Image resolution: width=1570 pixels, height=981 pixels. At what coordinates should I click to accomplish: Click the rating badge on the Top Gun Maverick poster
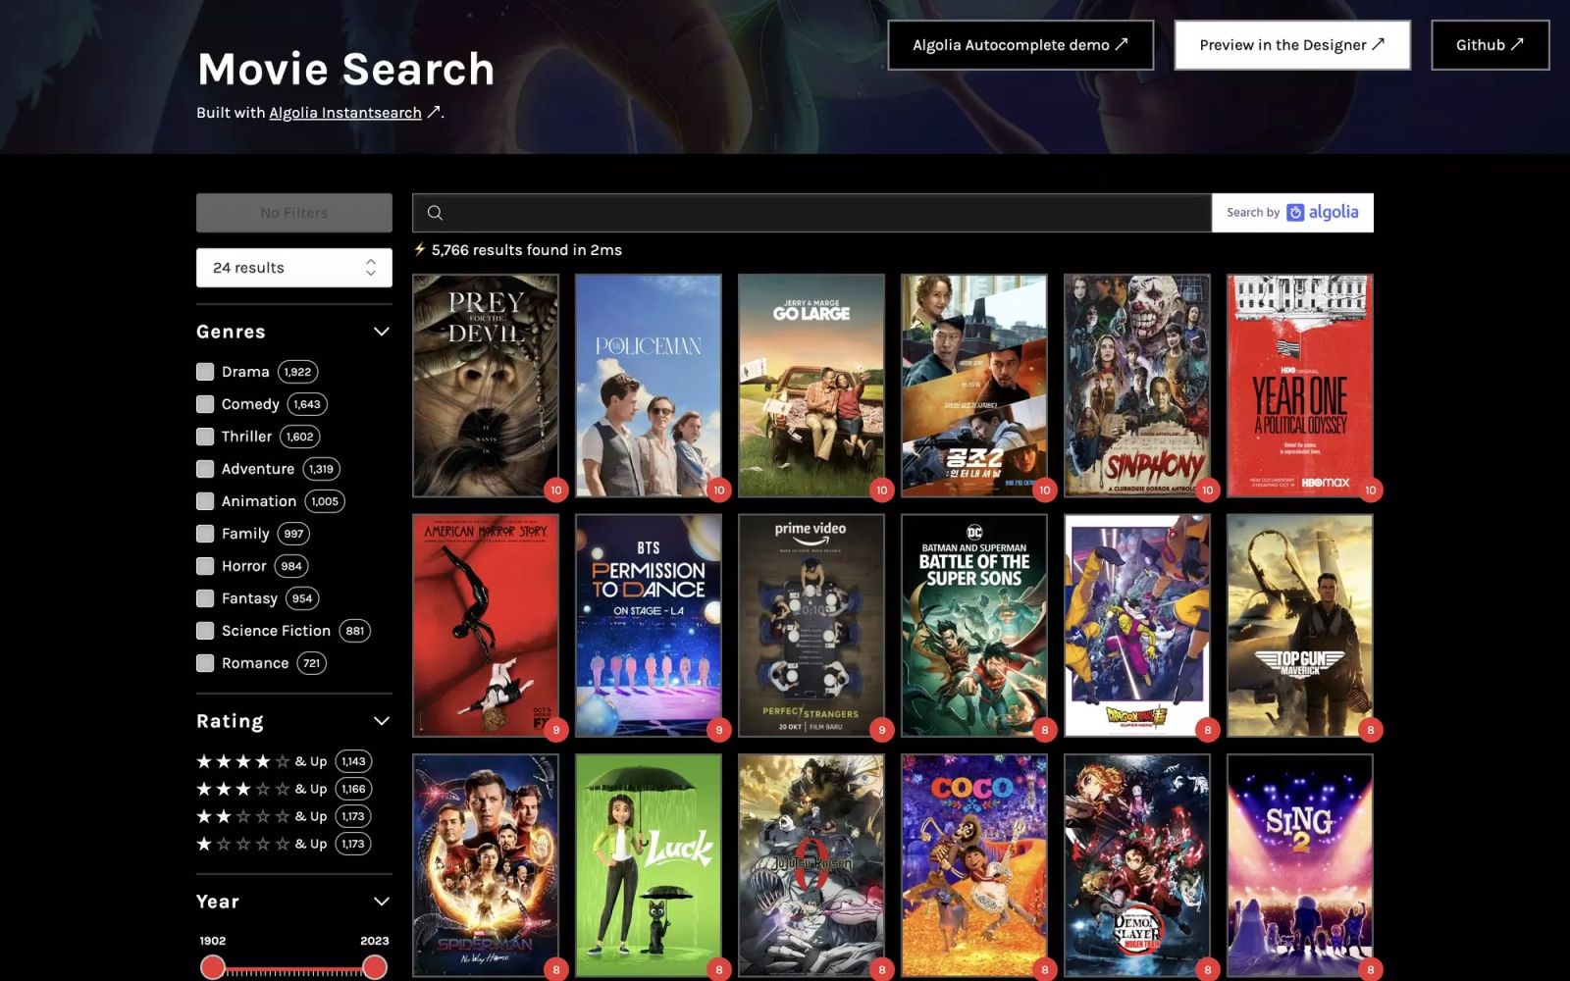tap(1370, 729)
